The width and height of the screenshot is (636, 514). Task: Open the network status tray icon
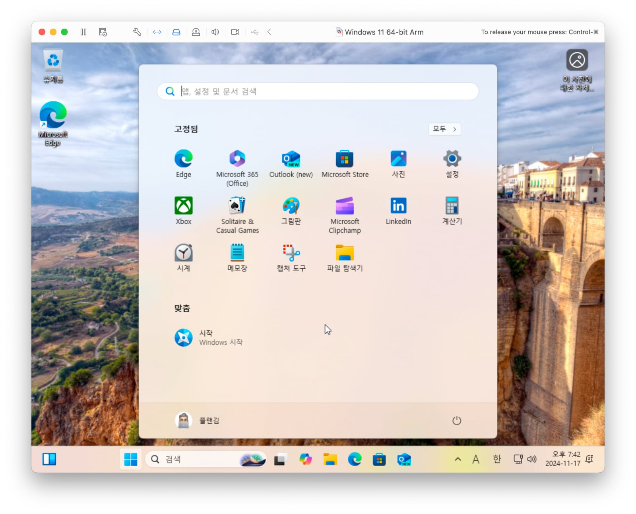point(518,459)
